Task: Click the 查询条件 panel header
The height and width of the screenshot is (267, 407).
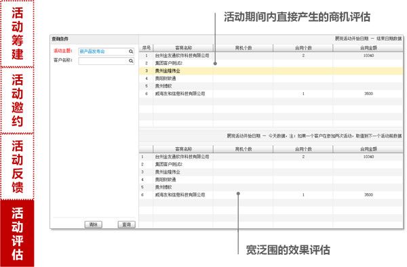Action: click(x=94, y=39)
